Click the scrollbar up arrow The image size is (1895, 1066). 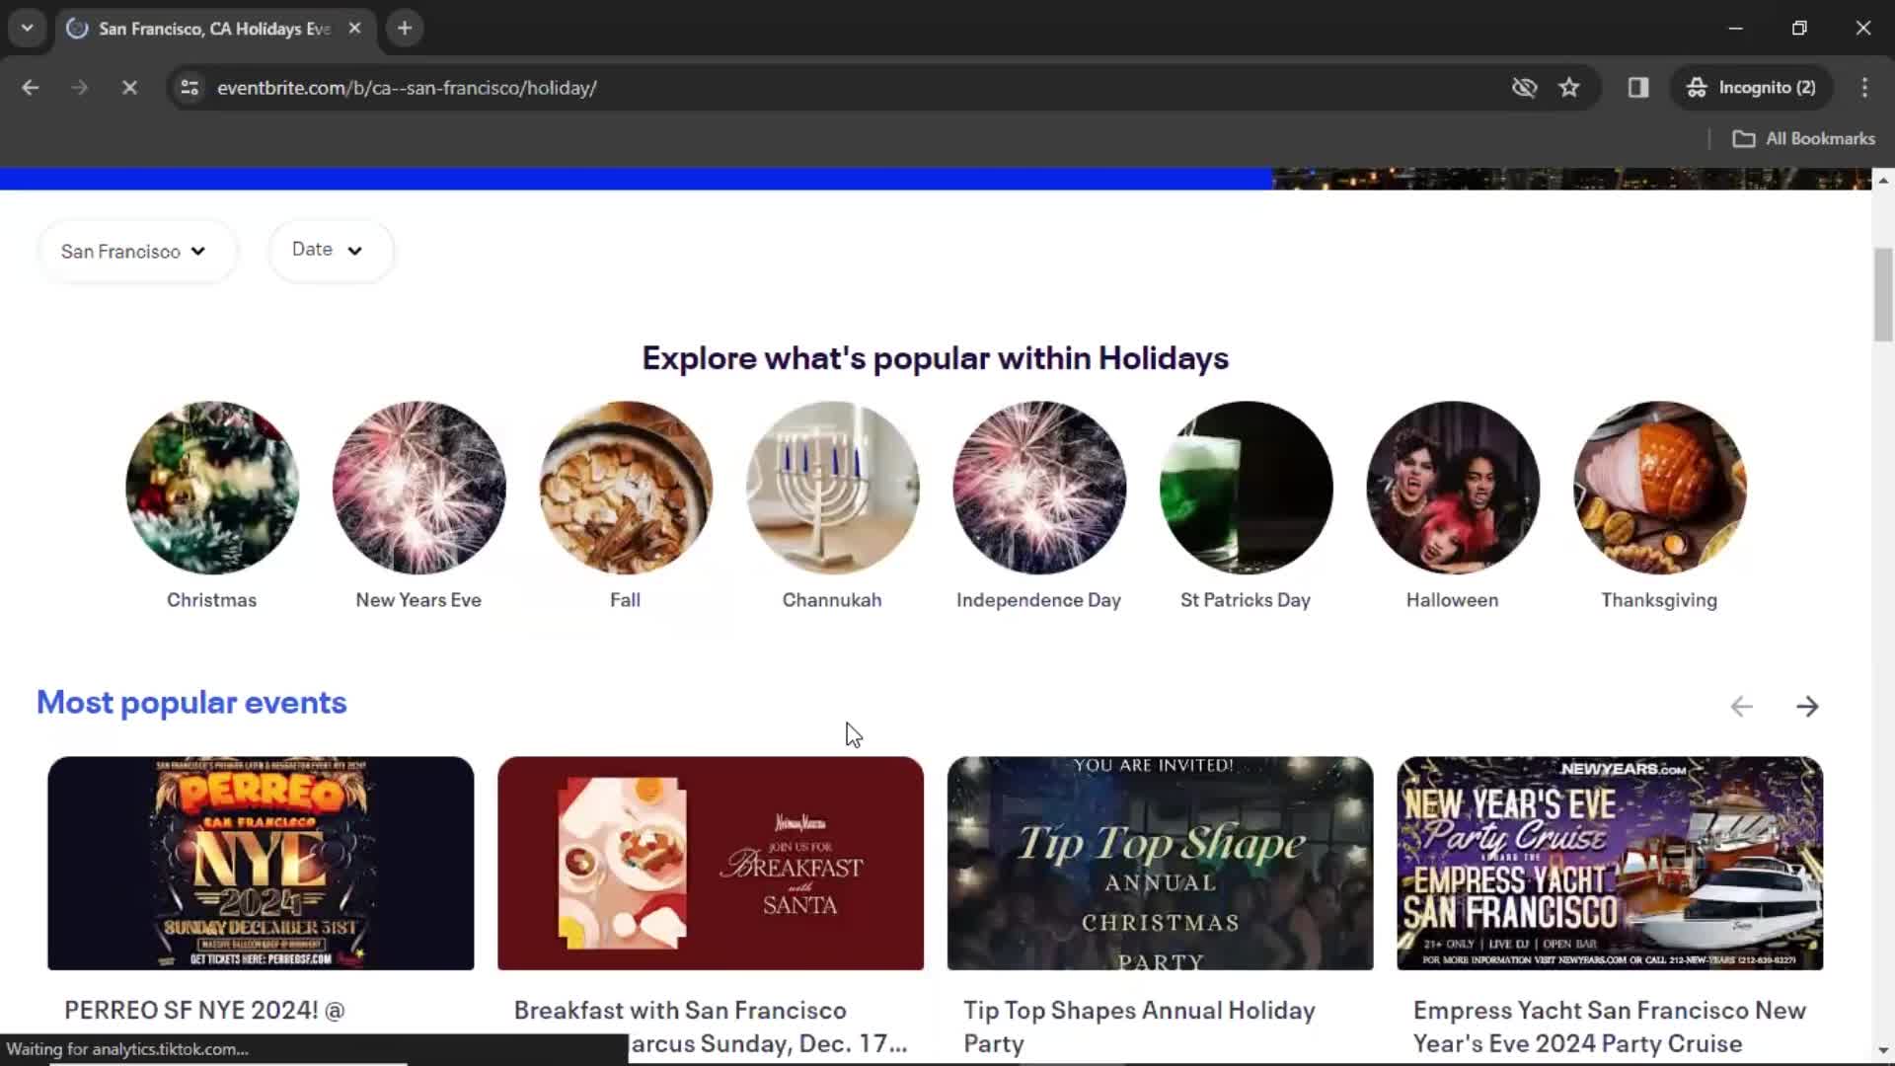pyautogui.click(x=1883, y=180)
